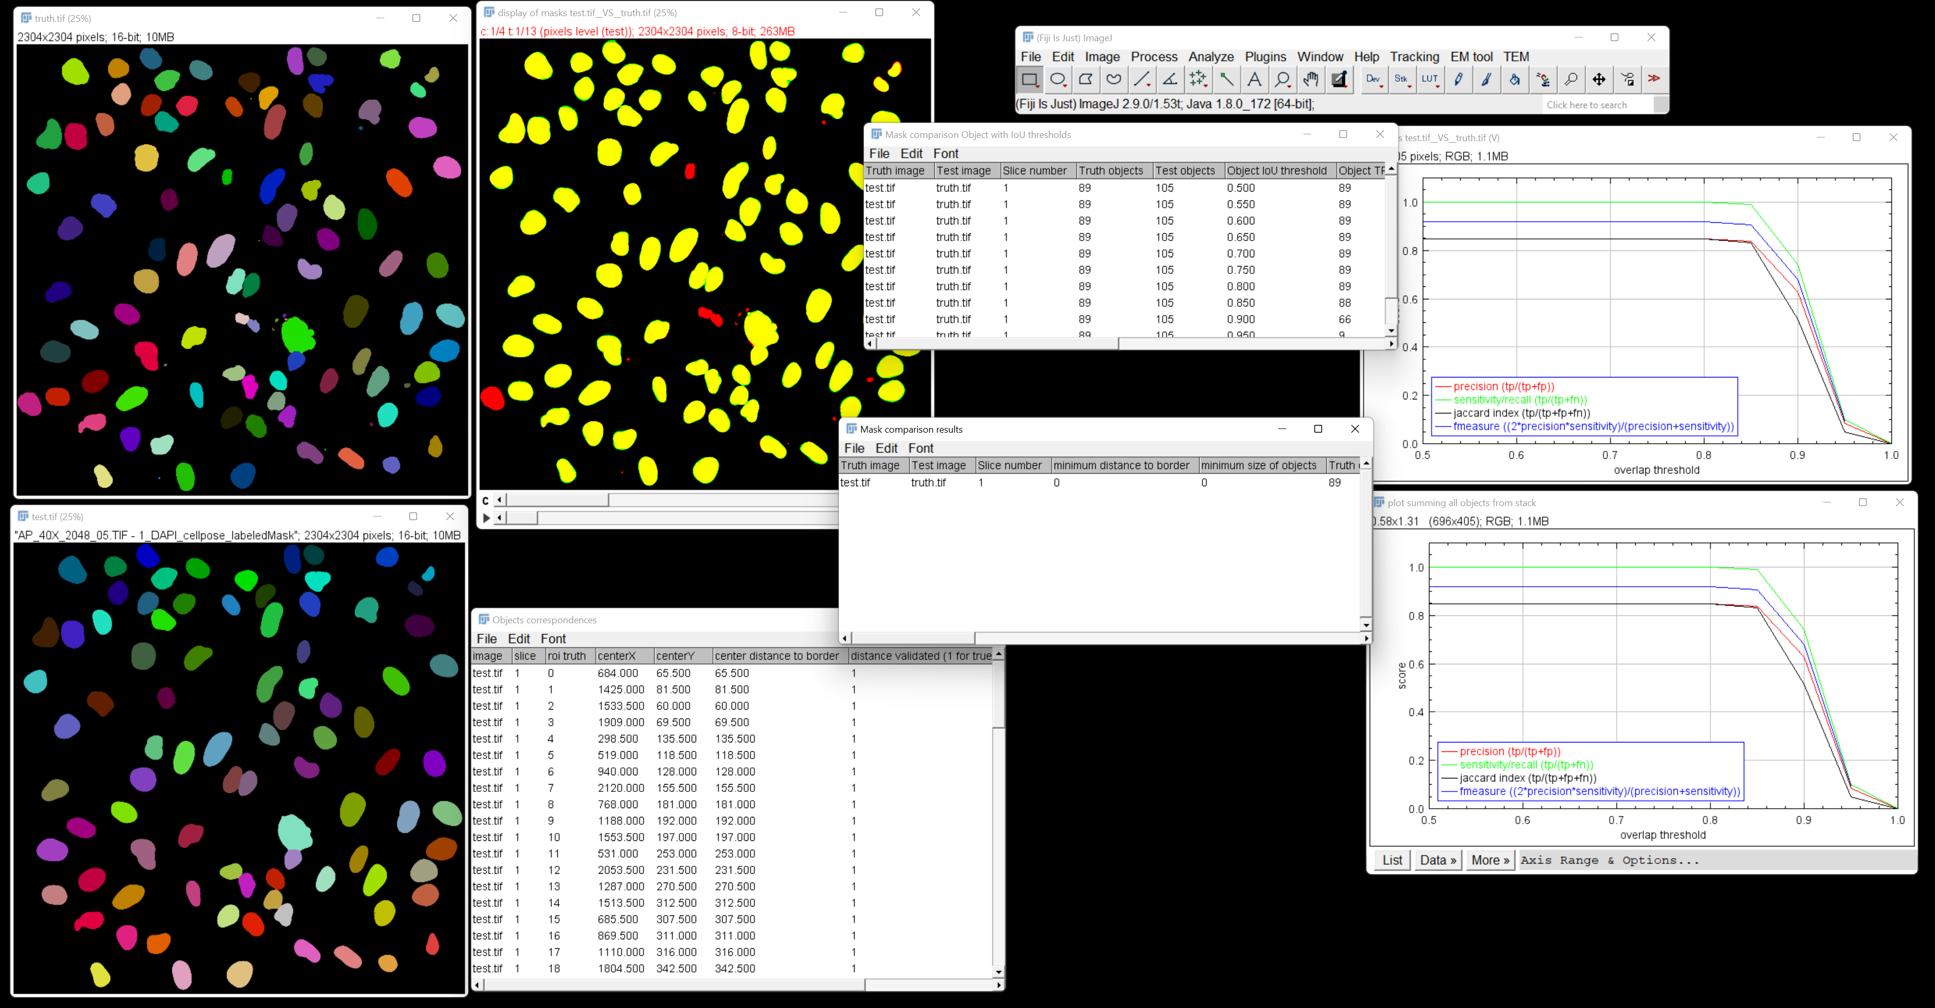Click the Color picker tool
The width and height of the screenshot is (1935, 1008).
[1339, 79]
